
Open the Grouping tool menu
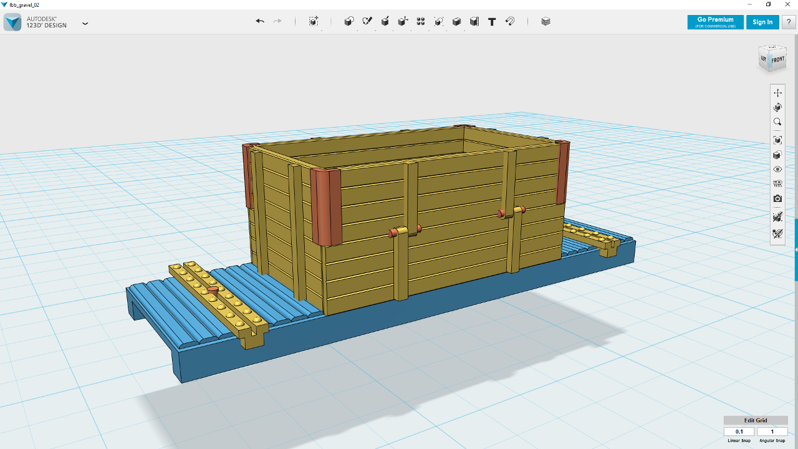pyautogui.click(x=439, y=21)
